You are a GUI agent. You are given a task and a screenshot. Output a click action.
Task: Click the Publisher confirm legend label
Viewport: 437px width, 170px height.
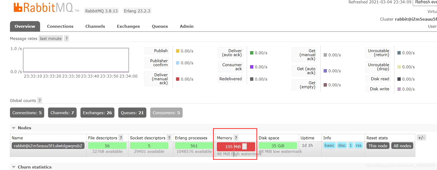[x=157, y=63]
